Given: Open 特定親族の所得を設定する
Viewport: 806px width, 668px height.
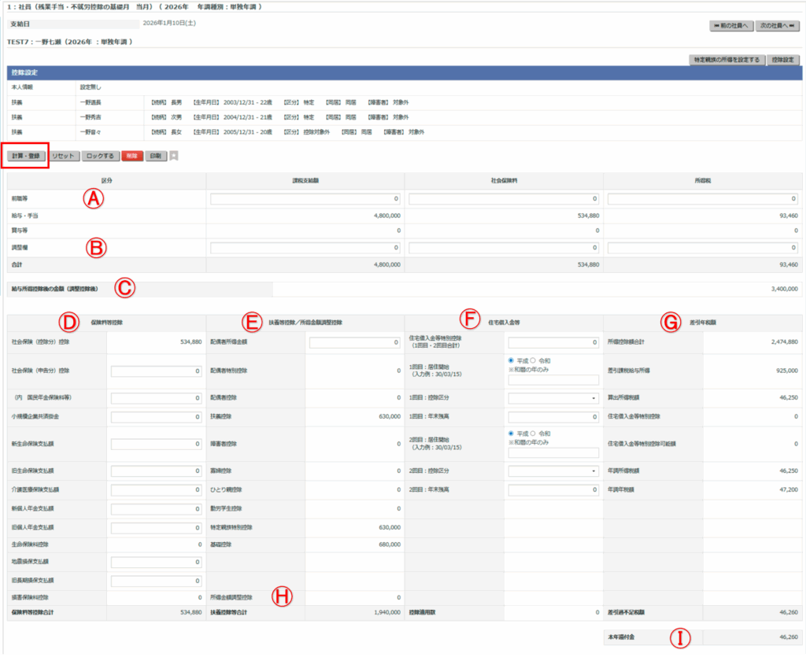Looking at the screenshot, I should coord(725,60).
